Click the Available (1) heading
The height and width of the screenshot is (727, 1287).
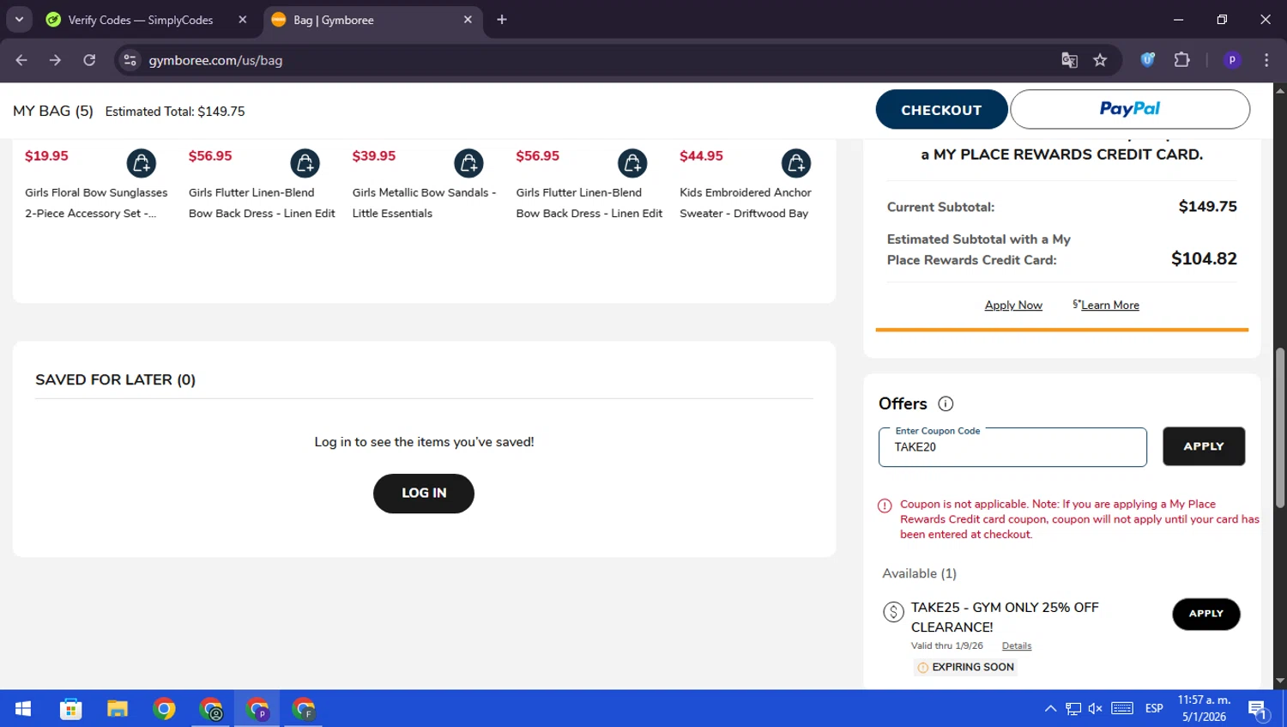pos(919,573)
